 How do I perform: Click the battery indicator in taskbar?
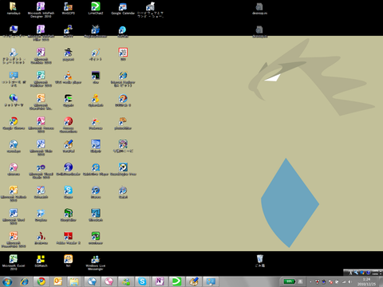[x=289, y=281]
